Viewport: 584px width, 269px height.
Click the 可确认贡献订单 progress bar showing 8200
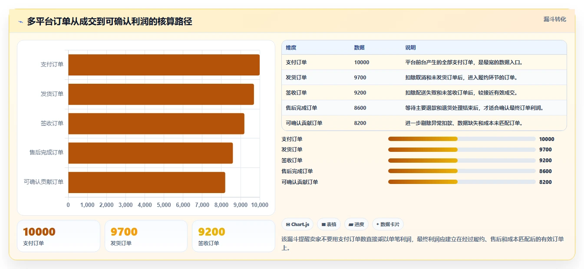[x=462, y=182]
